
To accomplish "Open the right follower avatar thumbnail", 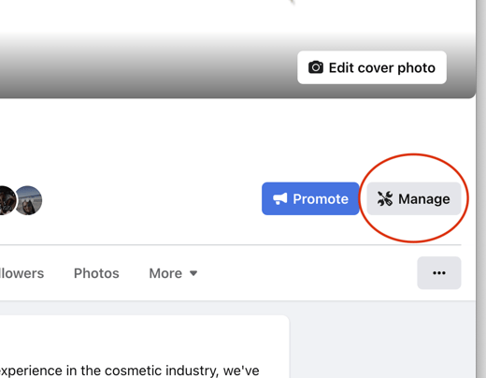I will click(28, 200).
